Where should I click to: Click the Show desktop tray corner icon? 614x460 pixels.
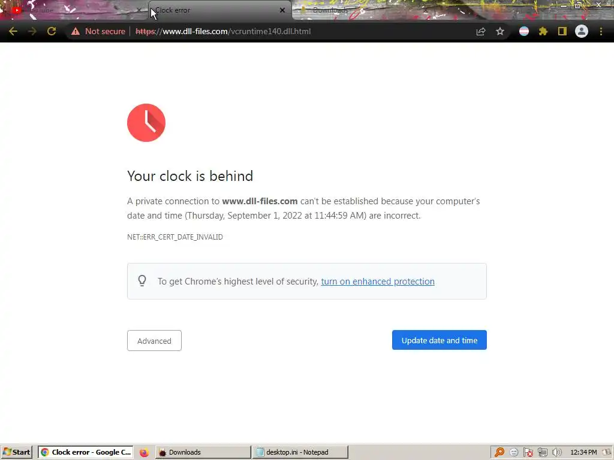608,452
